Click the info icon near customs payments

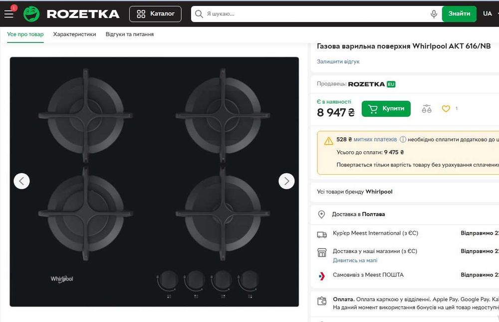pyautogui.click(x=403, y=139)
